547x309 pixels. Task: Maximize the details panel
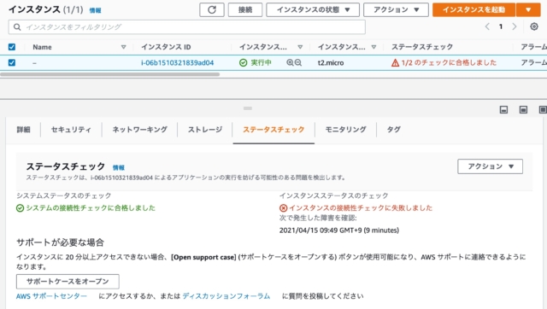coord(543,110)
